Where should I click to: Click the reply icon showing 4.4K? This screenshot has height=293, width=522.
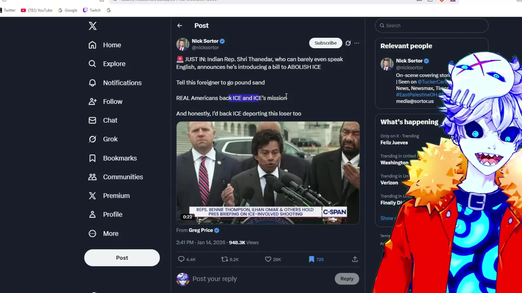pyautogui.click(x=181, y=259)
